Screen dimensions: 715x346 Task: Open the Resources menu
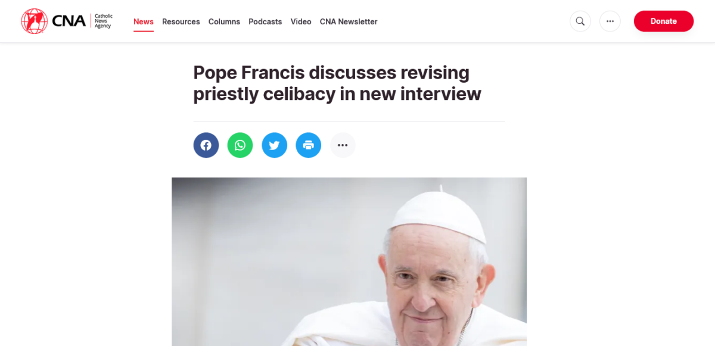[x=181, y=21]
